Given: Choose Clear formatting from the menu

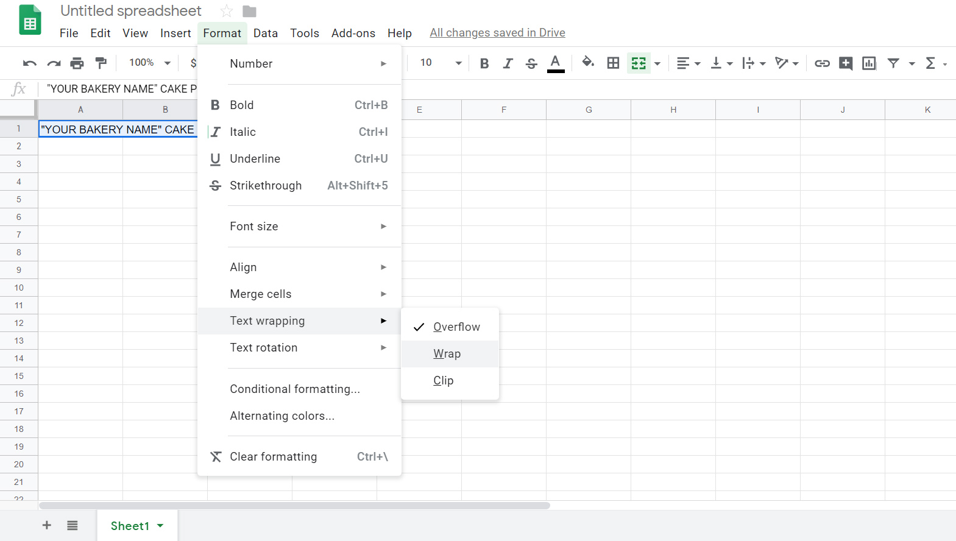Looking at the screenshot, I should [x=299, y=456].
